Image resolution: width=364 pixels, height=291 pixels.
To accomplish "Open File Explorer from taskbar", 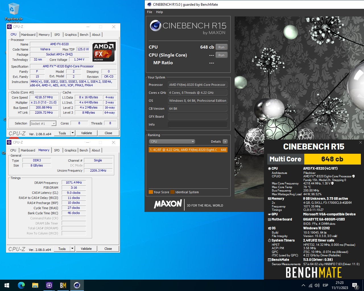I will click(35, 285).
